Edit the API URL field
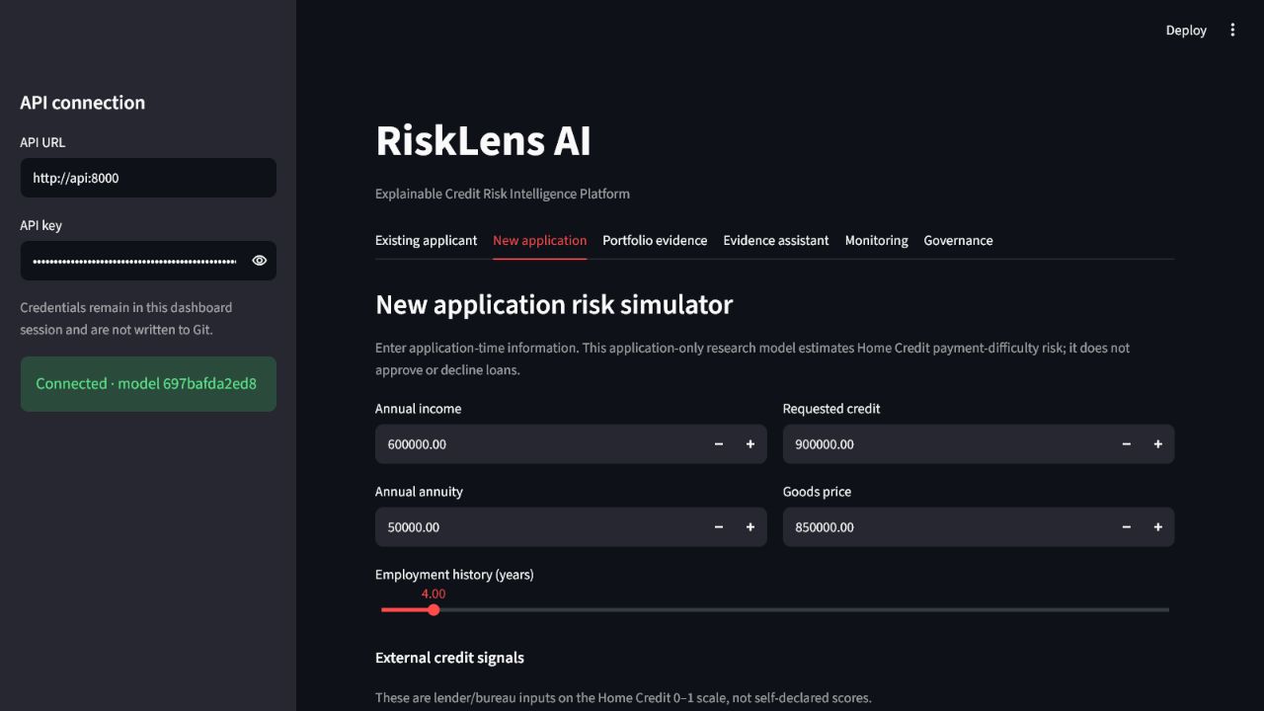1264x711 pixels. (148, 178)
